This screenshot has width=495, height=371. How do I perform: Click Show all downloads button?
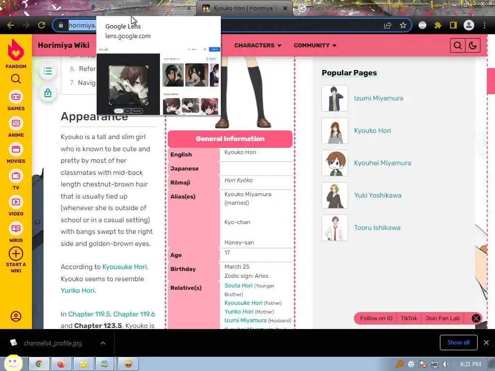[458, 342]
